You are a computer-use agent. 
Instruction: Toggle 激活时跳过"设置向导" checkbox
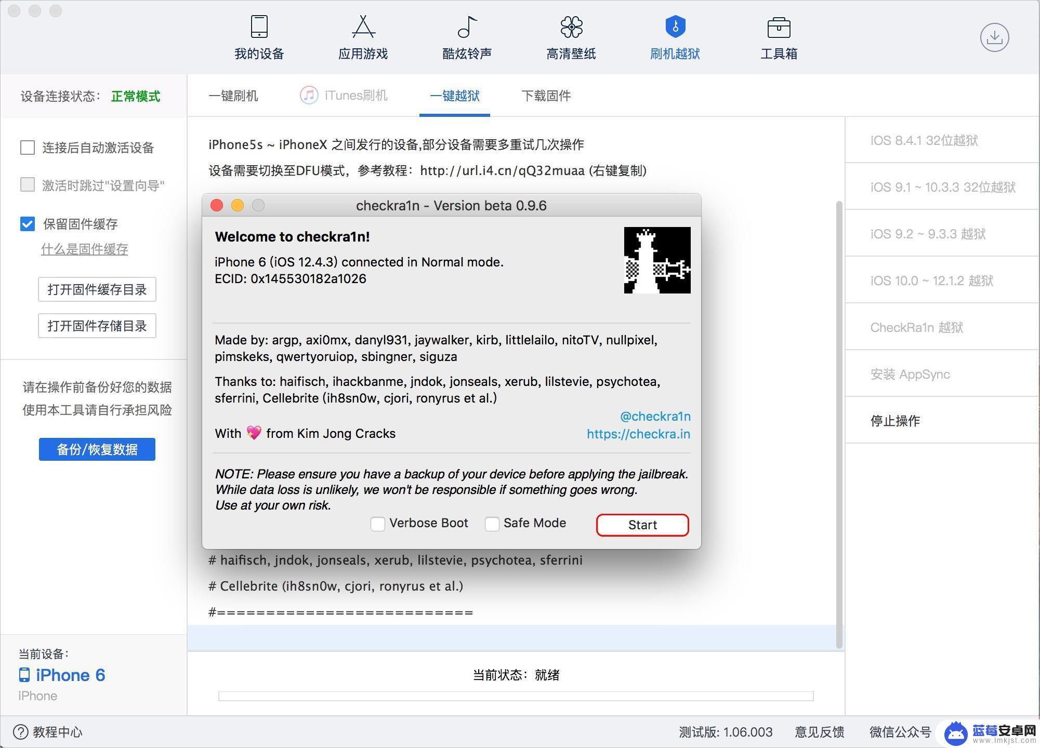(x=27, y=185)
